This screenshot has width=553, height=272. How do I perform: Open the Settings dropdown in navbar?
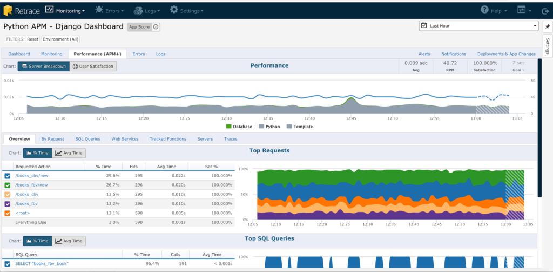(186, 11)
